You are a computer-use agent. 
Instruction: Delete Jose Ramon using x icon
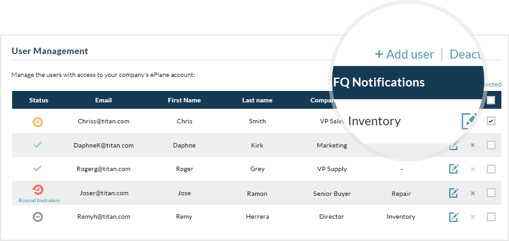click(x=473, y=193)
